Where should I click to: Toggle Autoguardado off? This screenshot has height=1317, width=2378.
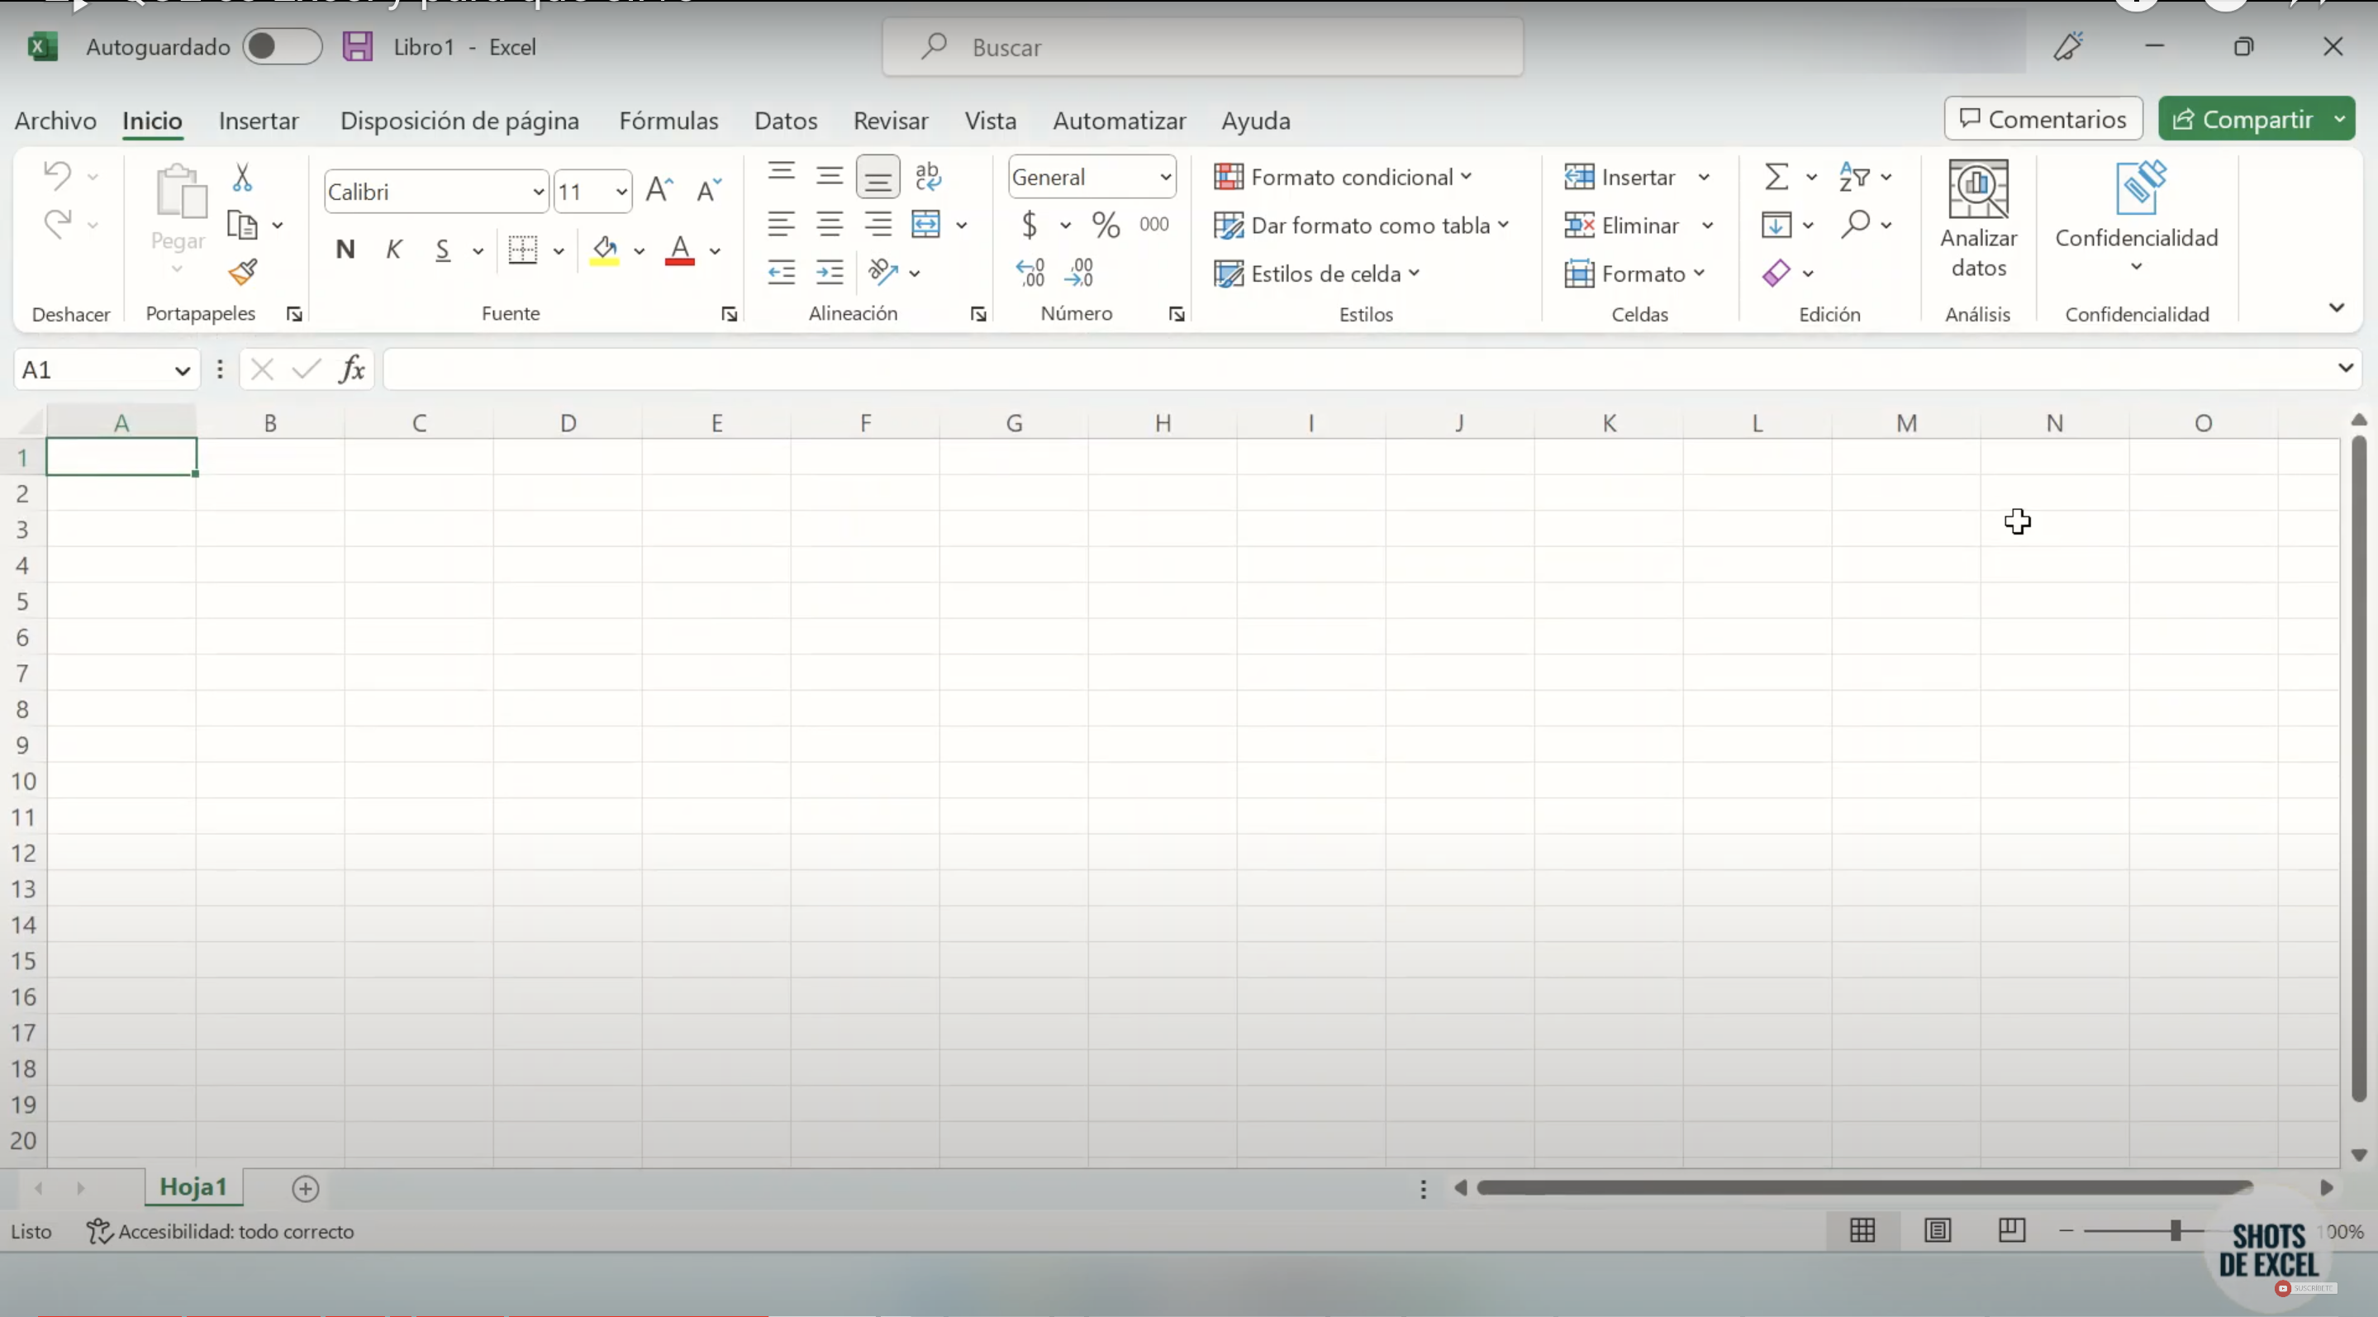tap(282, 46)
